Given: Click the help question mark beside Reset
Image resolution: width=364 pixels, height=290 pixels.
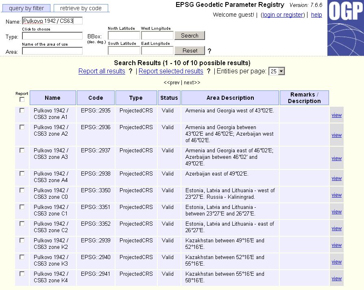Looking at the screenshot, I should click(x=209, y=51).
